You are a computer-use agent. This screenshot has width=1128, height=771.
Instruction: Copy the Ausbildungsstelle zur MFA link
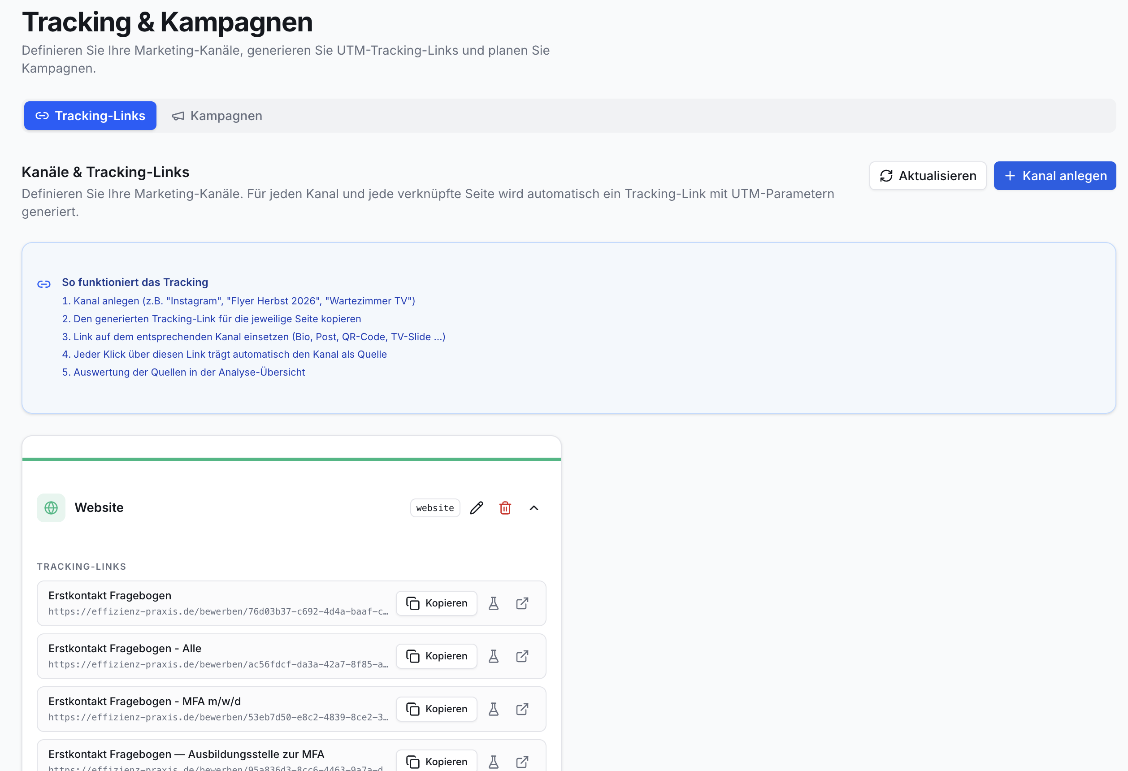437,761
